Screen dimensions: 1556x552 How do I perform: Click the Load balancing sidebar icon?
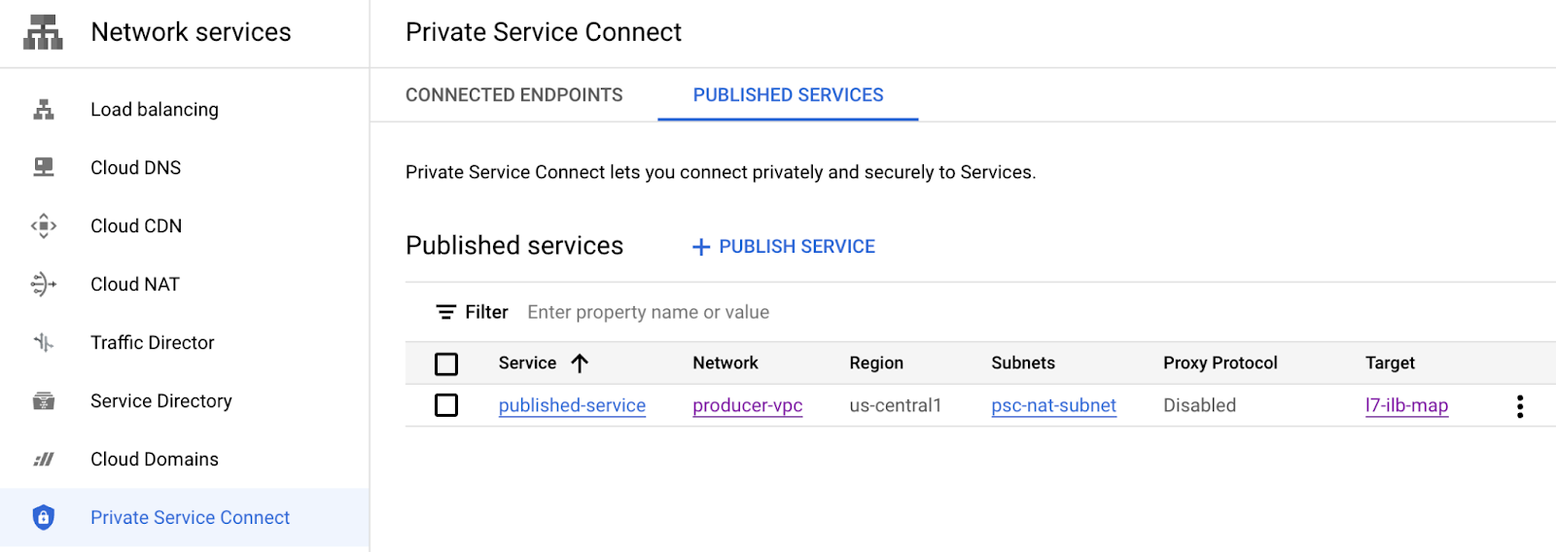44,110
